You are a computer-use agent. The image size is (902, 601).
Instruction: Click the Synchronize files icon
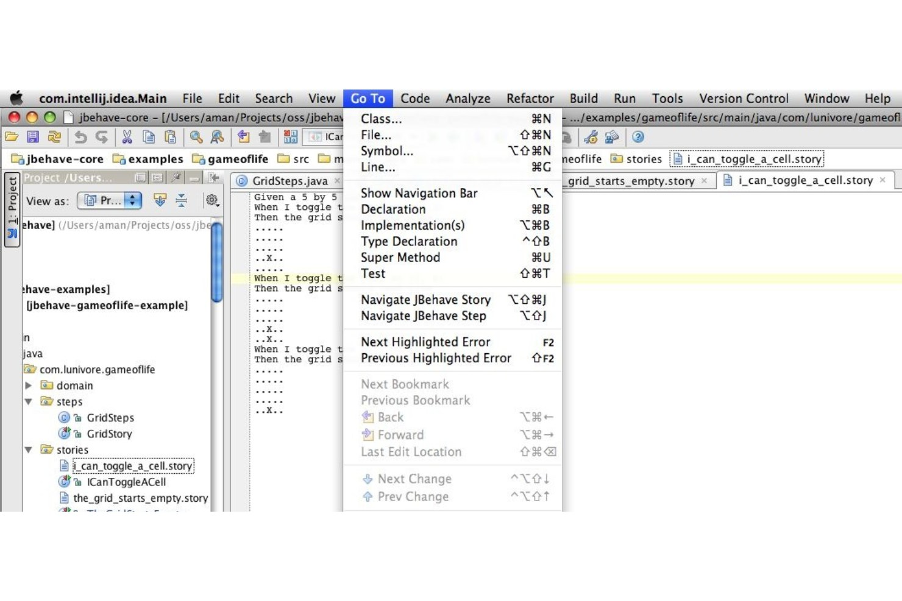pyautogui.click(x=54, y=137)
